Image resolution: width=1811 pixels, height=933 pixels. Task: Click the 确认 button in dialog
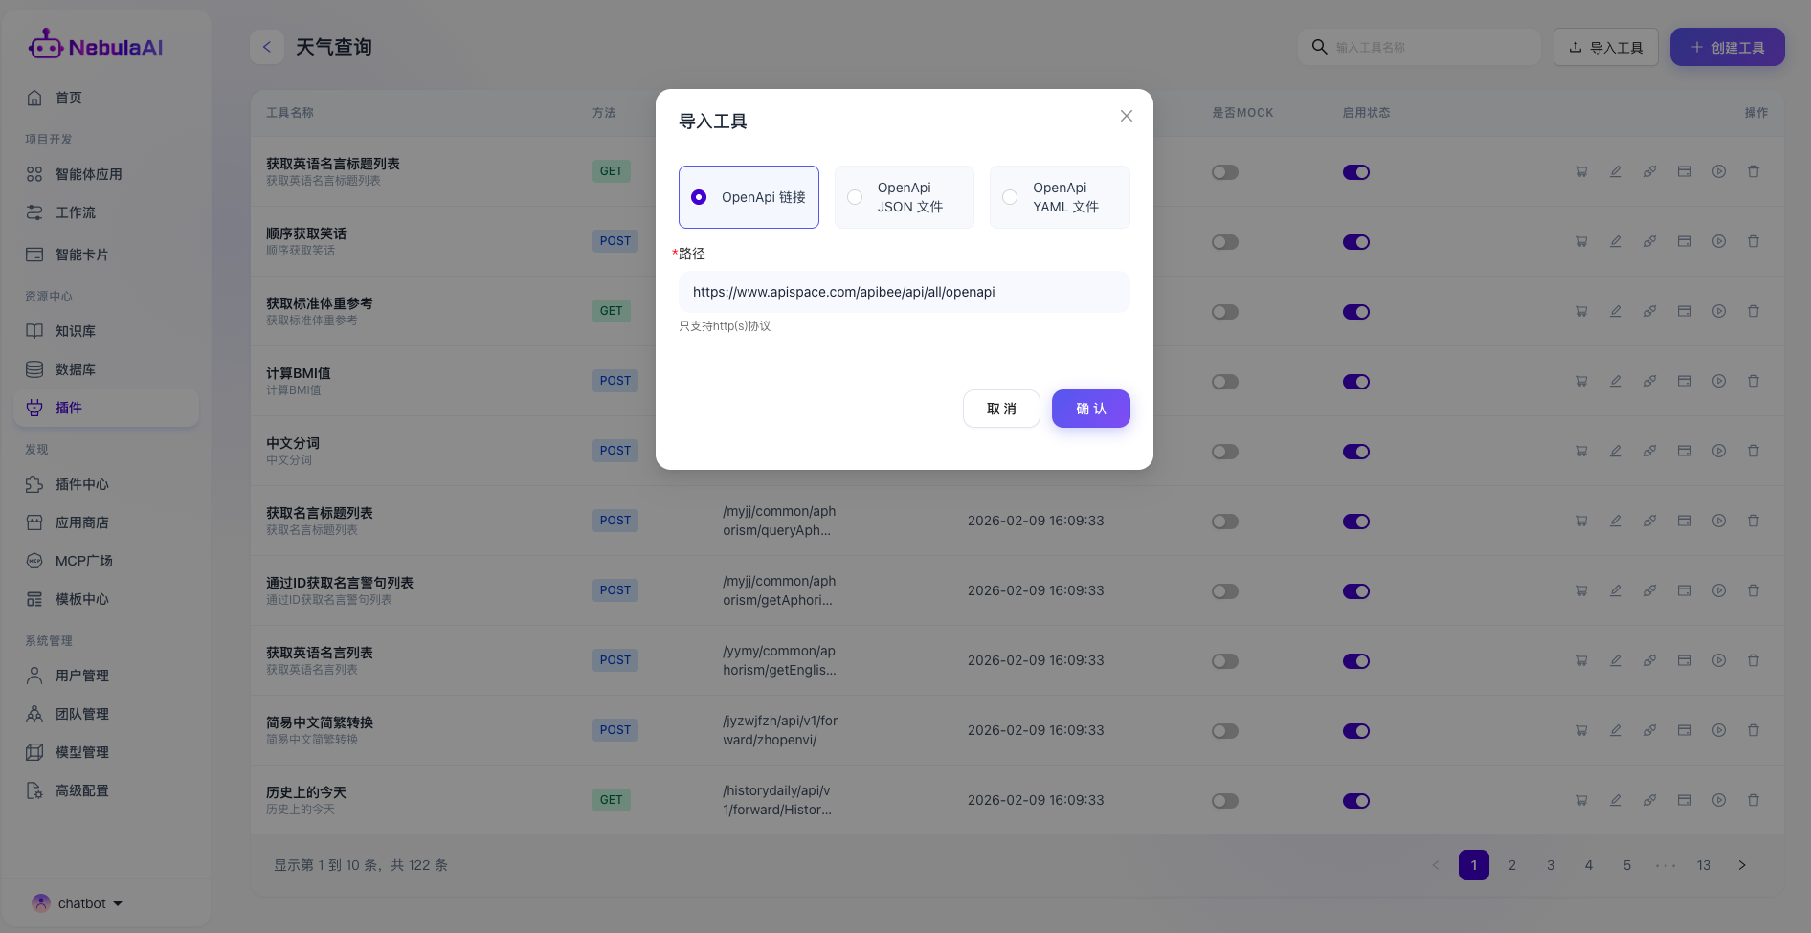[1090, 409]
